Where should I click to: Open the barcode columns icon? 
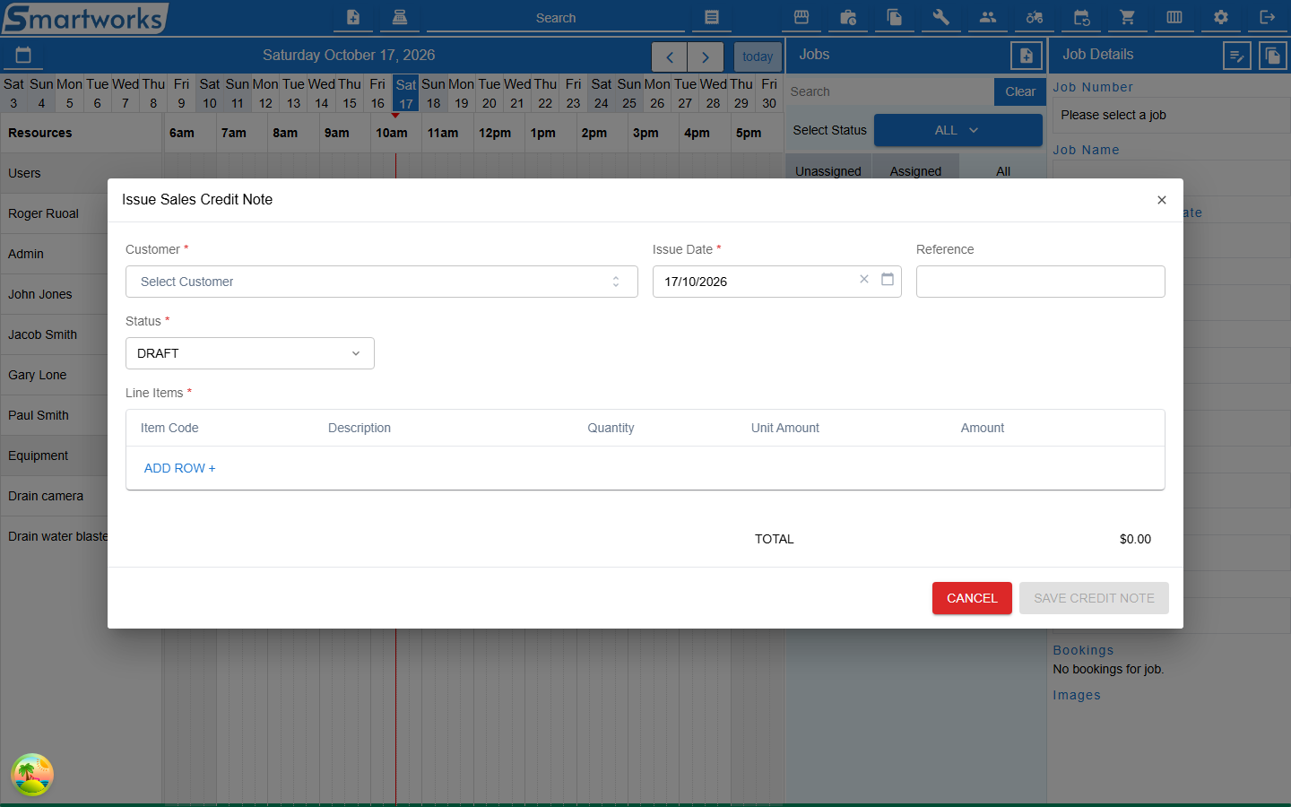point(1174,17)
